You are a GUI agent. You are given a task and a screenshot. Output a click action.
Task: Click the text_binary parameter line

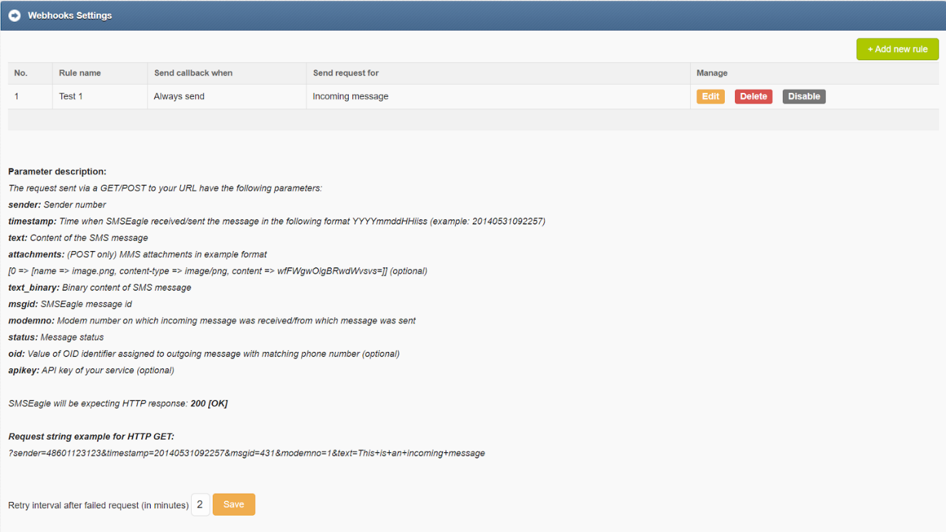click(x=100, y=287)
